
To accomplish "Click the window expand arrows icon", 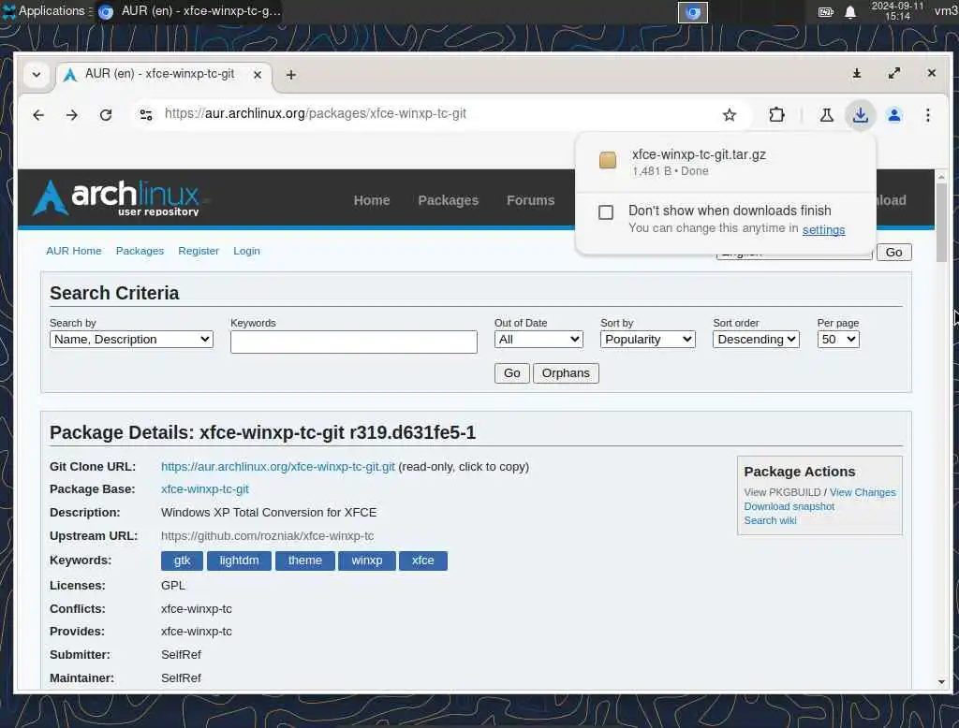I will point(894,73).
